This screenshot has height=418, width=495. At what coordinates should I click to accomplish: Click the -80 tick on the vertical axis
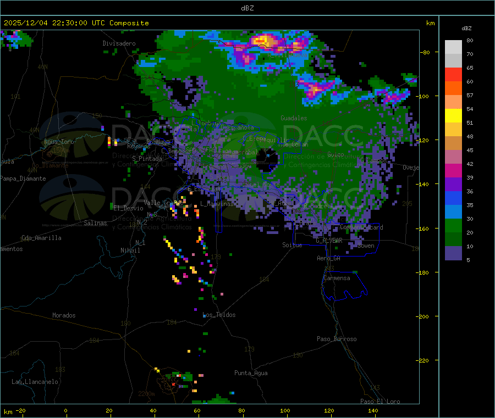[x=425, y=52]
